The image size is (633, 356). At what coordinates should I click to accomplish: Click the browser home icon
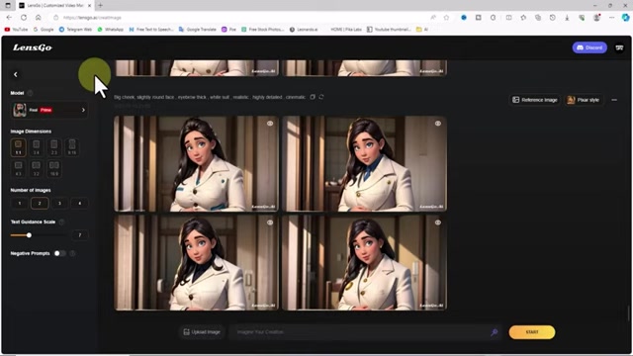[38, 18]
